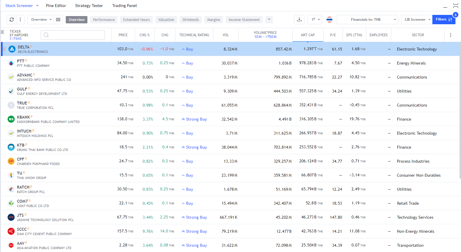
Task: Open the TRUE ticker link
Action: pyautogui.click(x=22, y=103)
